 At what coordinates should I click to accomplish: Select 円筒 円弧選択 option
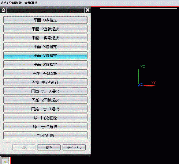[x=45, y=73]
